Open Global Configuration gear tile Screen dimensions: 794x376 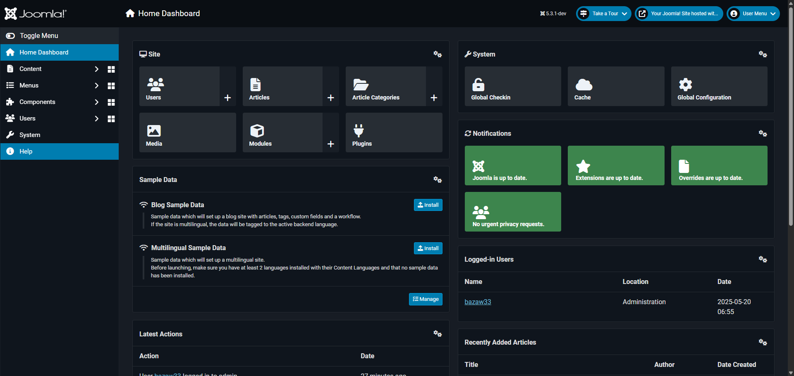pyautogui.click(x=719, y=86)
